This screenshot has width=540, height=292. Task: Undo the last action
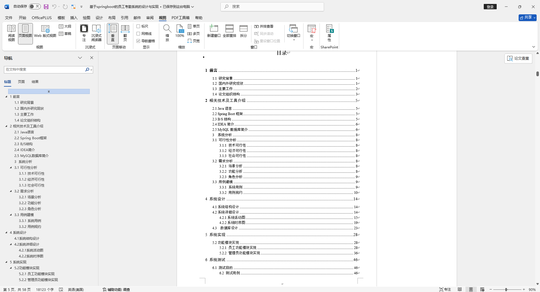54,6
